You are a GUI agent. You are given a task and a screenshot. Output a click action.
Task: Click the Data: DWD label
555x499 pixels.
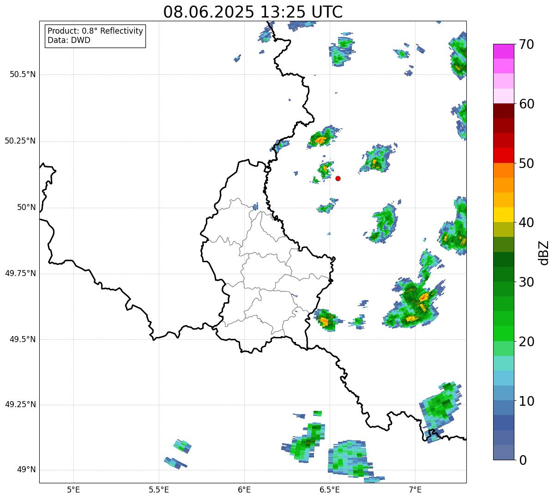69,40
